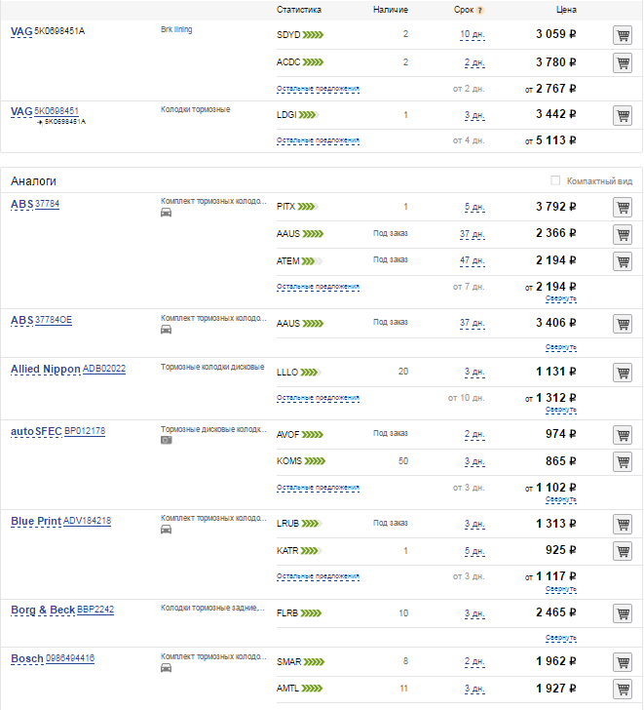Collapse the Borg & Beck block with Свернуть

(x=561, y=638)
